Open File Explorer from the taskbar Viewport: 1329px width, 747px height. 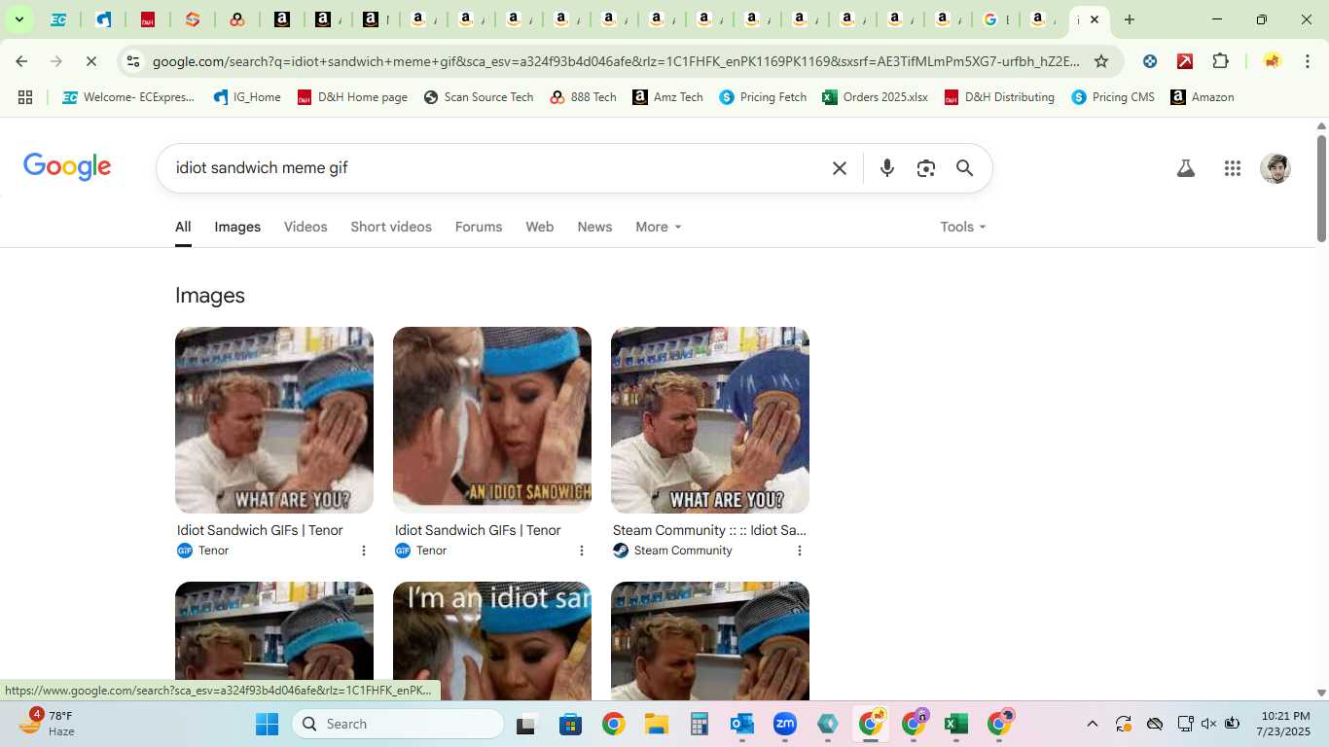(x=657, y=724)
